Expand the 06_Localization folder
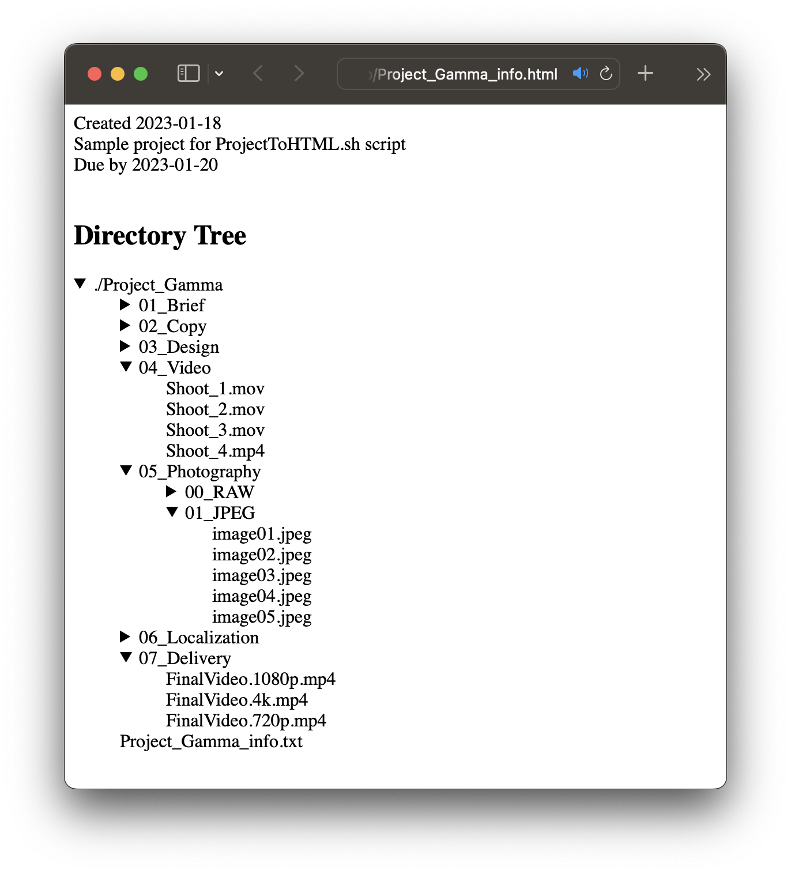Image resolution: width=791 pixels, height=874 pixels. (x=125, y=636)
